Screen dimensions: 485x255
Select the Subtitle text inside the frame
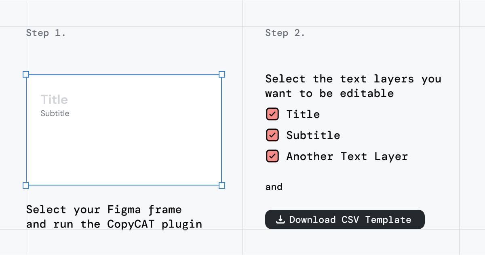click(x=55, y=113)
